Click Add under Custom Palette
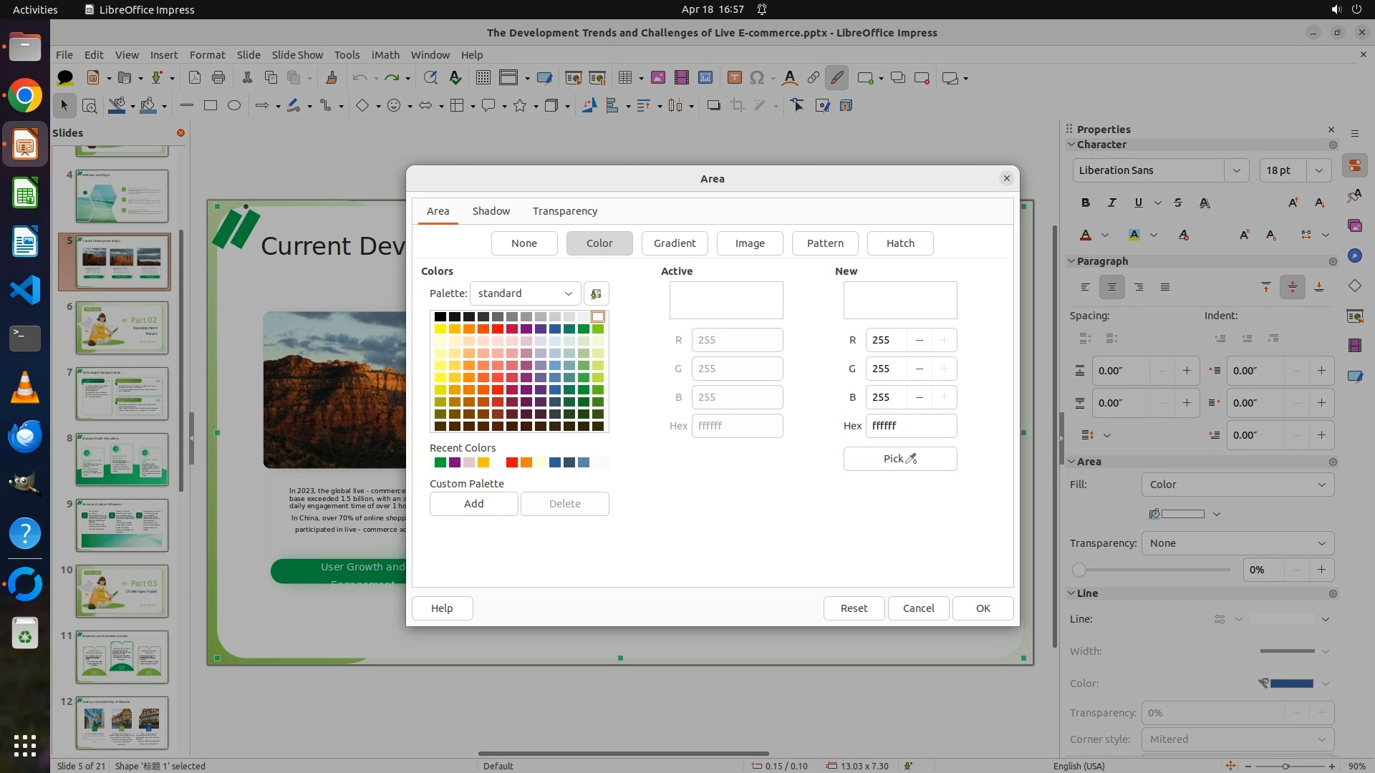 point(473,504)
